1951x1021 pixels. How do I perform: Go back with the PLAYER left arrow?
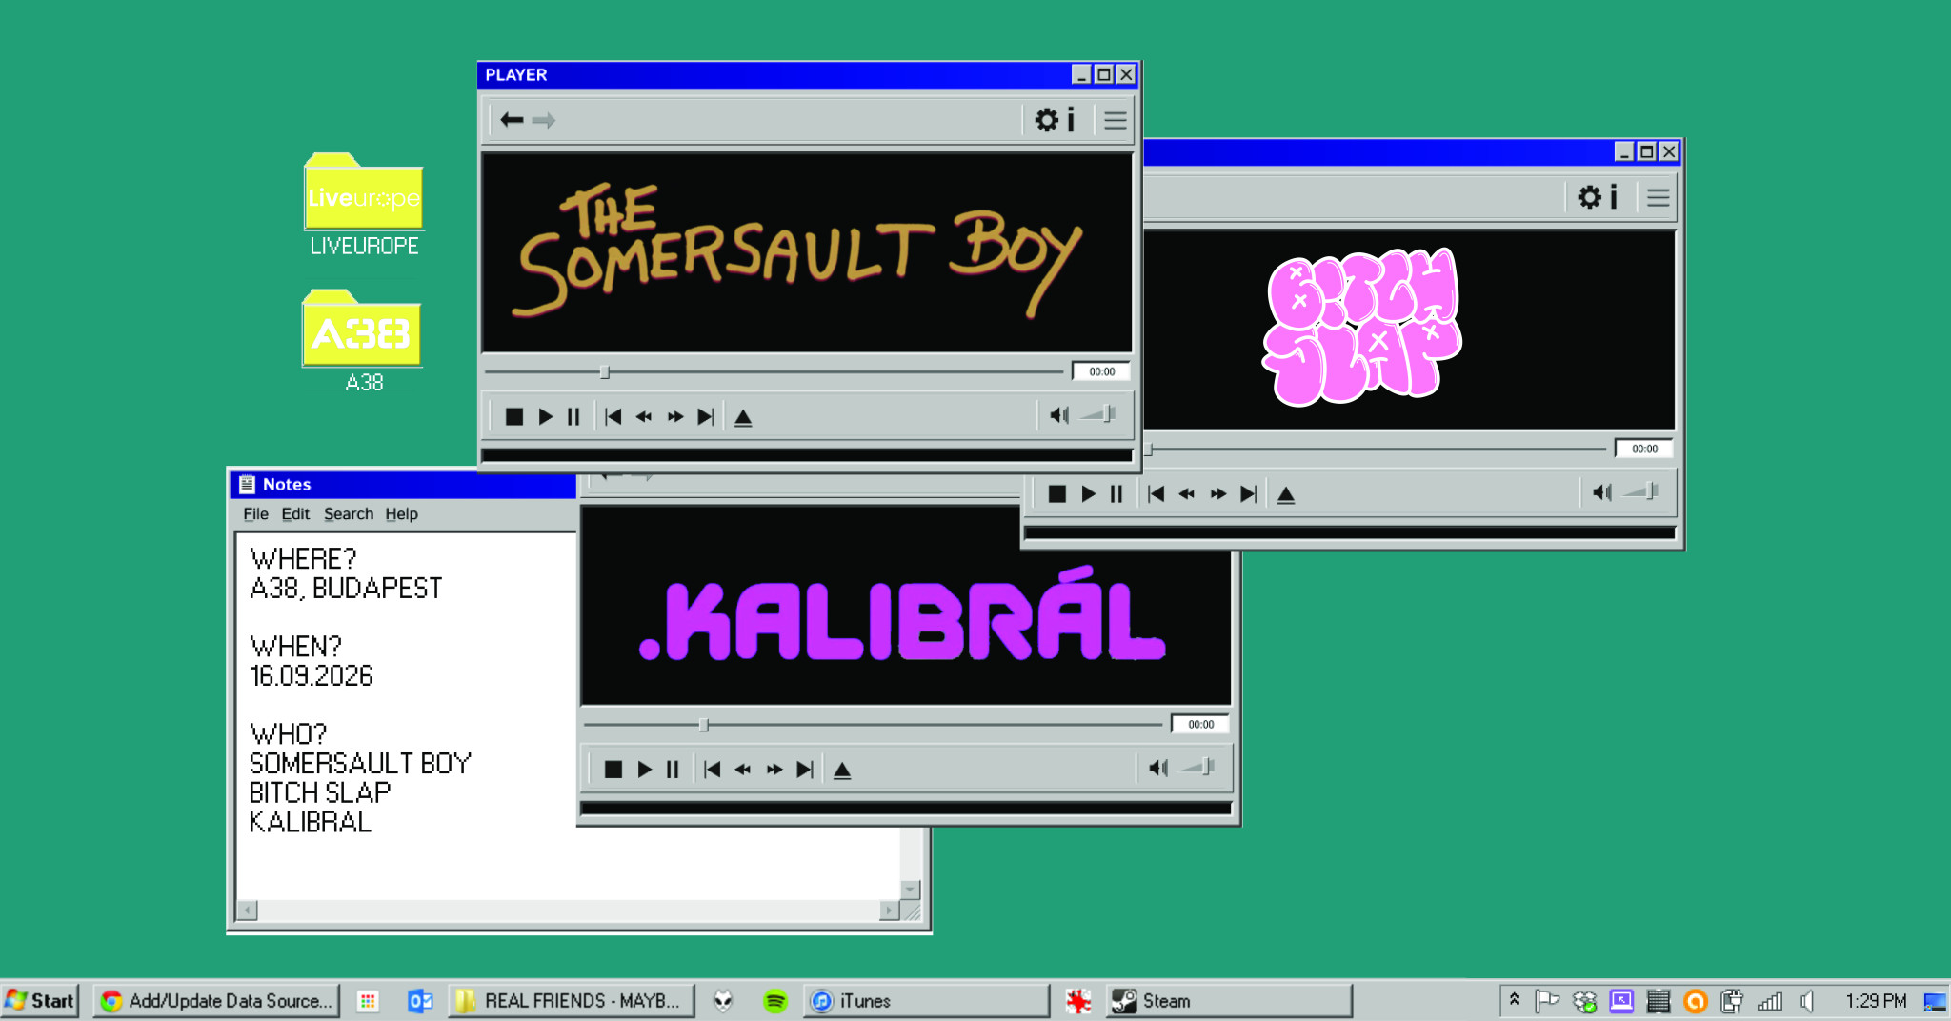tap(513, 119)
